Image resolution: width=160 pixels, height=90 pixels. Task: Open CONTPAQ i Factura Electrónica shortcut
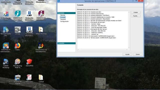click(x=41, y=15)
